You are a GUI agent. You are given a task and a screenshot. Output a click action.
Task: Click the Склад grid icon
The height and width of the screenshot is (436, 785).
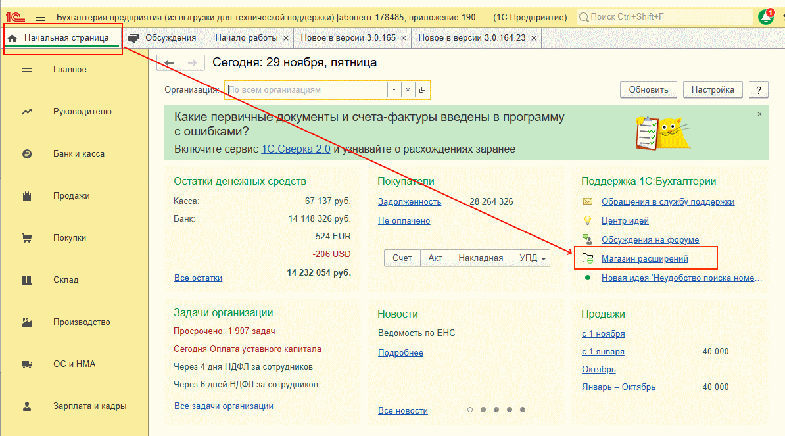(x=27, y=280)
